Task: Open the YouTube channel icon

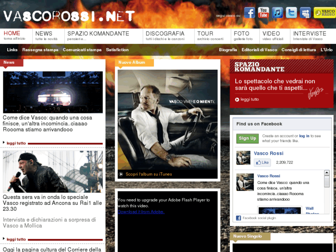Action: [263, 12]
